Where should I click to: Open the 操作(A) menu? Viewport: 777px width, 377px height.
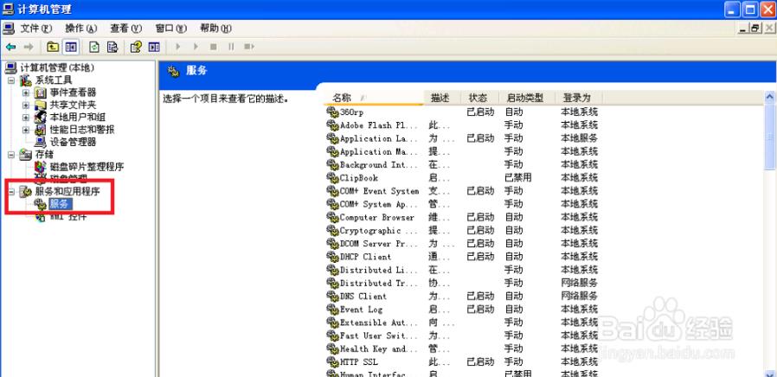click(81, 29)
